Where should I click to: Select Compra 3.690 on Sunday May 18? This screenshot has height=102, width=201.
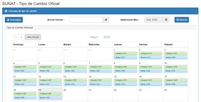[x=25, y=94]
